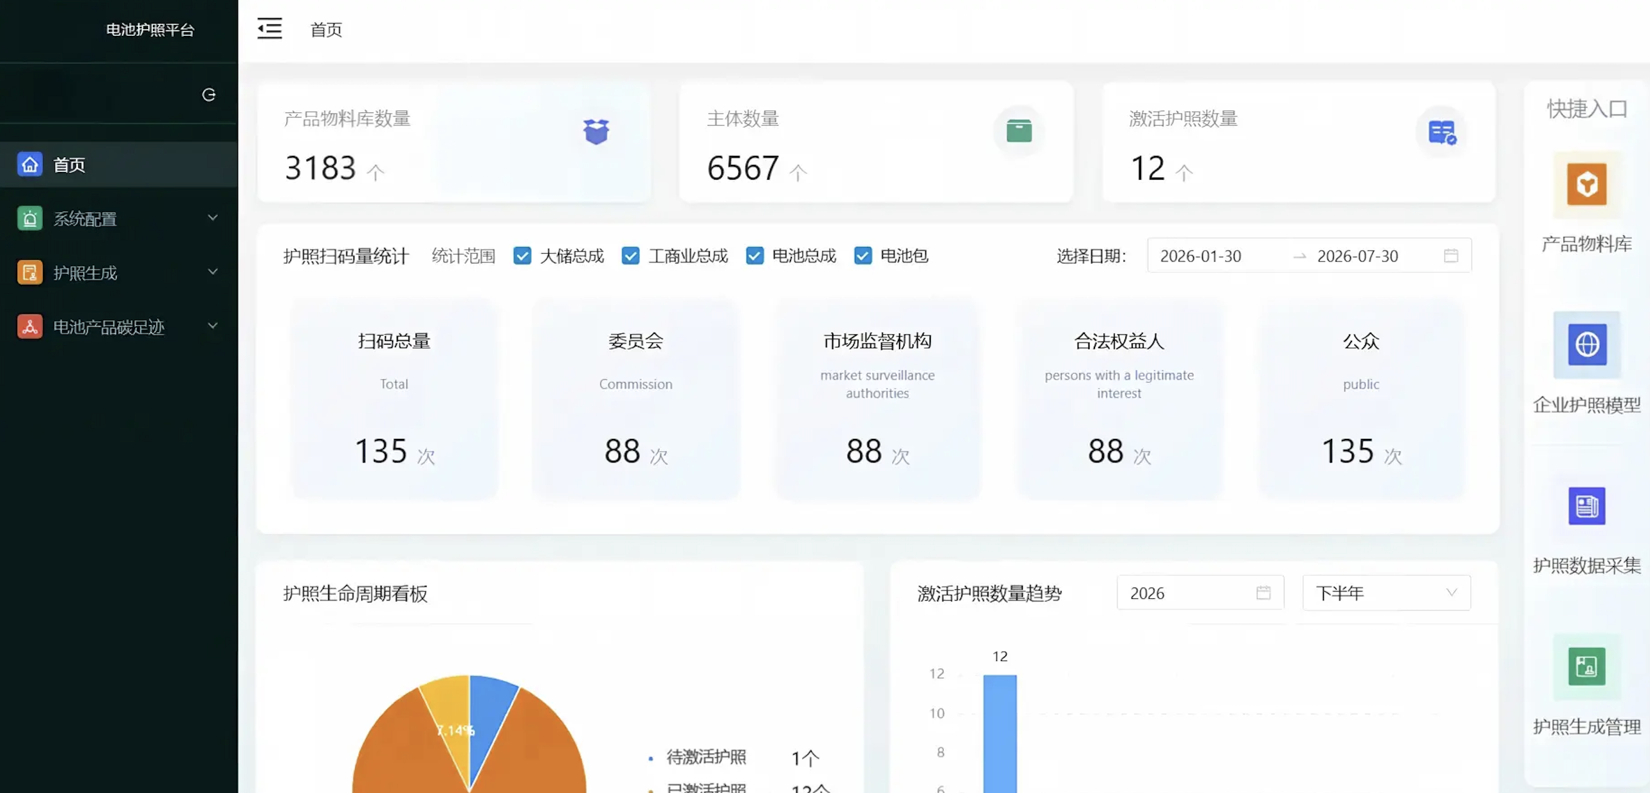Click the 6567 value
The height and width of the screenshot is (793, 1650).
coord(743,168)
